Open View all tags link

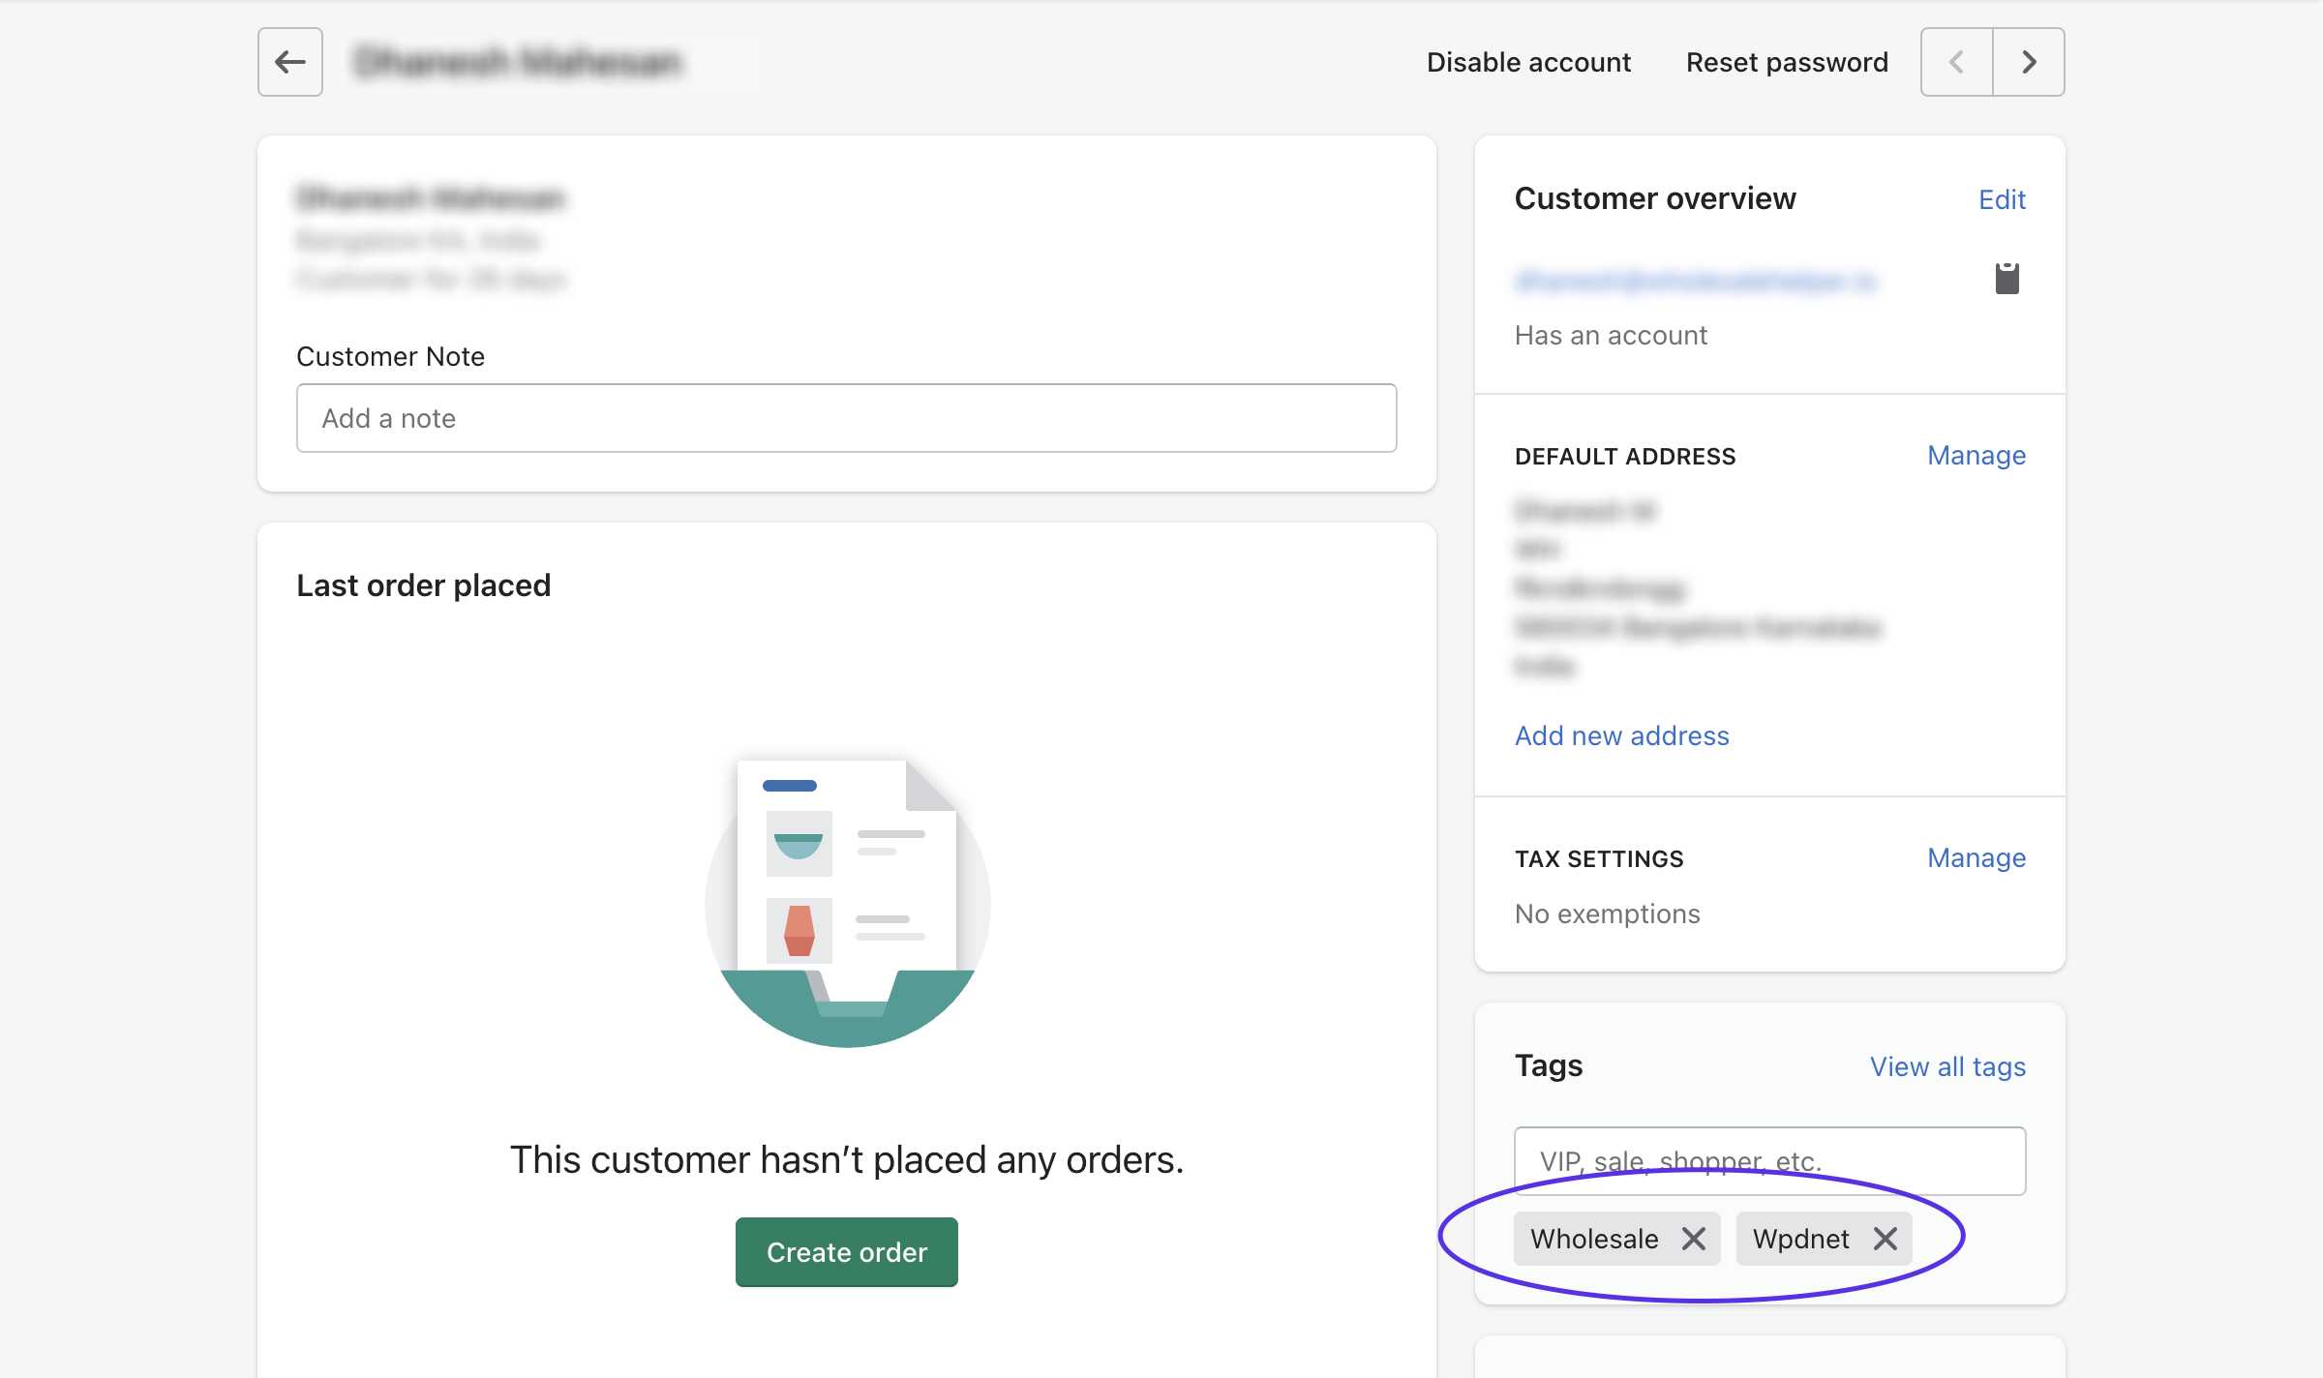coord(1947,1066)
